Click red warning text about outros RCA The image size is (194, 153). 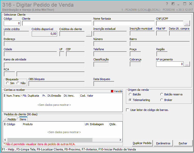coord(39,144)
